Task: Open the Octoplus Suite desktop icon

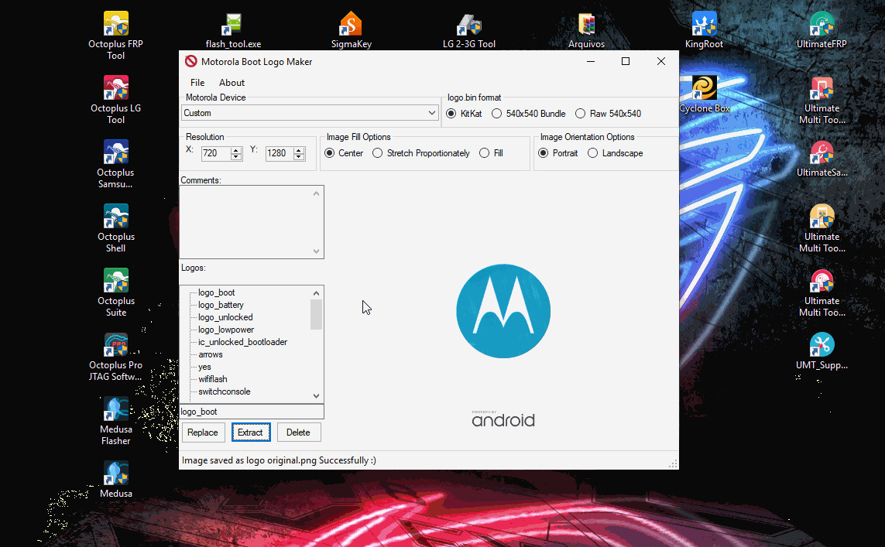Action: 115,292
